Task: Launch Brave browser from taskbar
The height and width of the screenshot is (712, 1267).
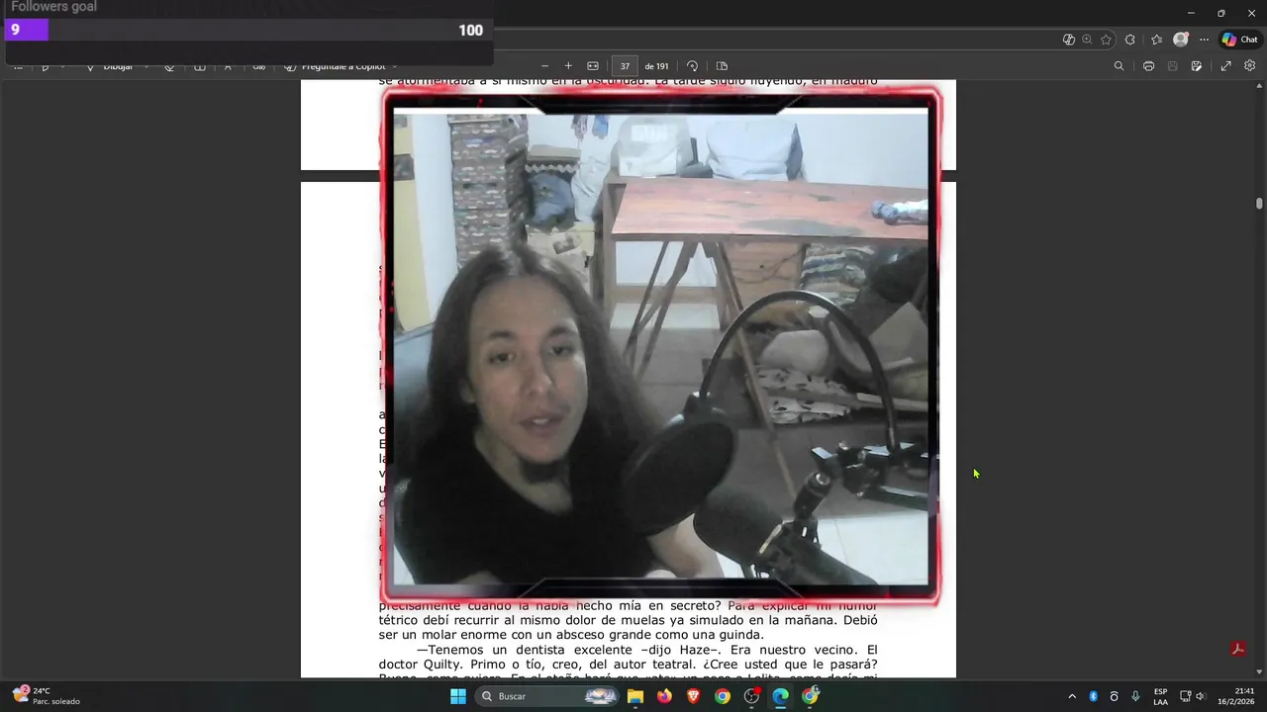Action: tap(693, 696)
